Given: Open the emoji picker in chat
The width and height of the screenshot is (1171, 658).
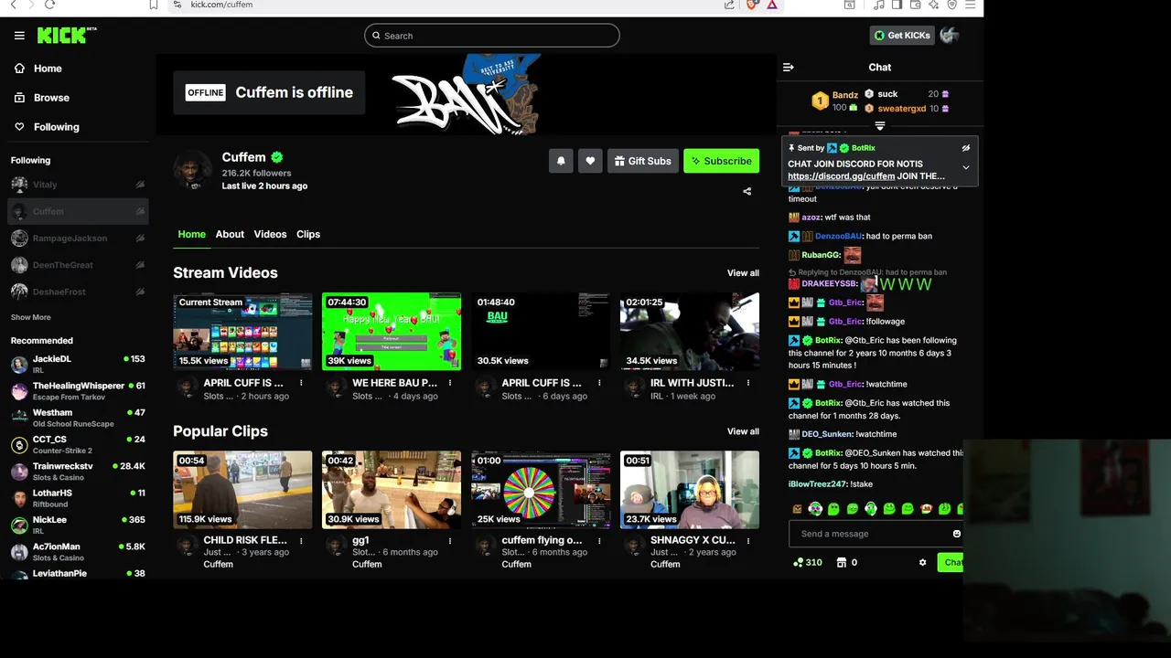Looking at the screenshot, I should coord(957,534).
